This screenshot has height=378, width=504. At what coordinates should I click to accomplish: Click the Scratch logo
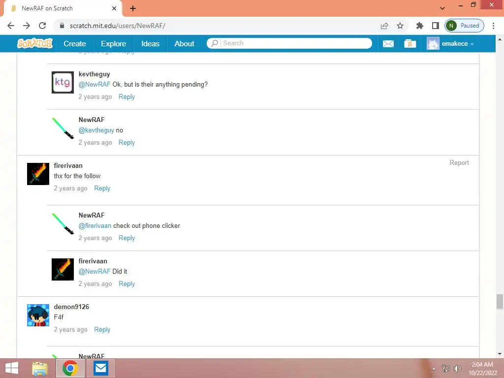pyautogui.click(x=35, y=43)
